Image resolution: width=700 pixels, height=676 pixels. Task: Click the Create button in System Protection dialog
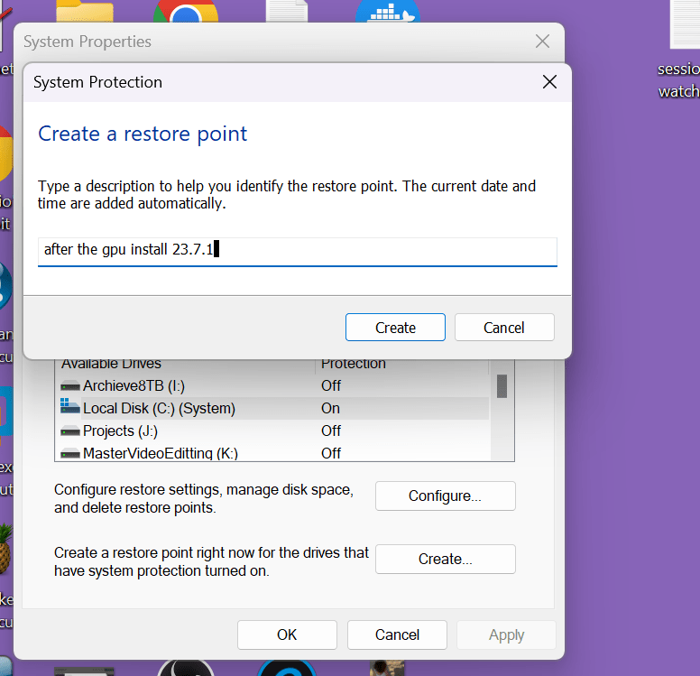395,327
